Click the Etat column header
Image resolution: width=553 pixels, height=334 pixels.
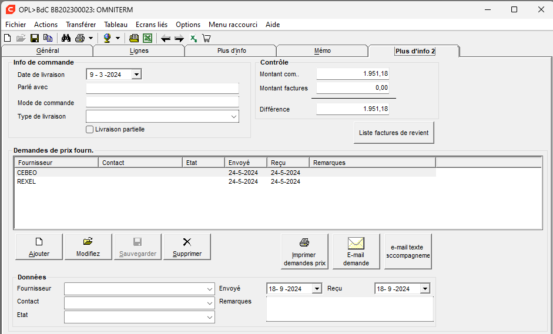pos(203,163)
